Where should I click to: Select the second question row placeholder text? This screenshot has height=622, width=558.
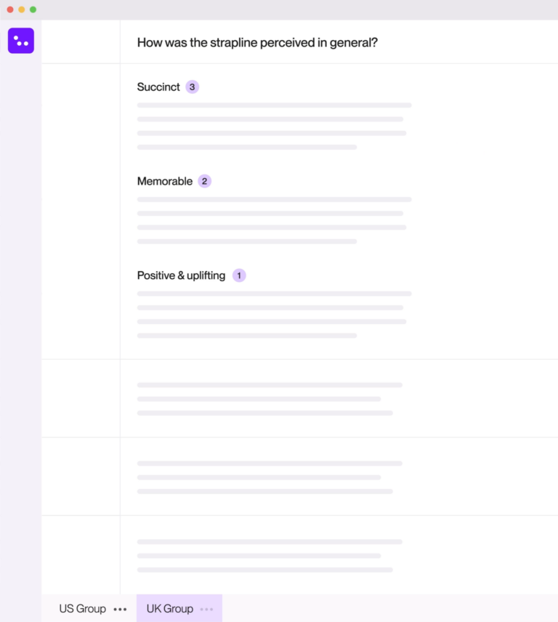[268, 399]
